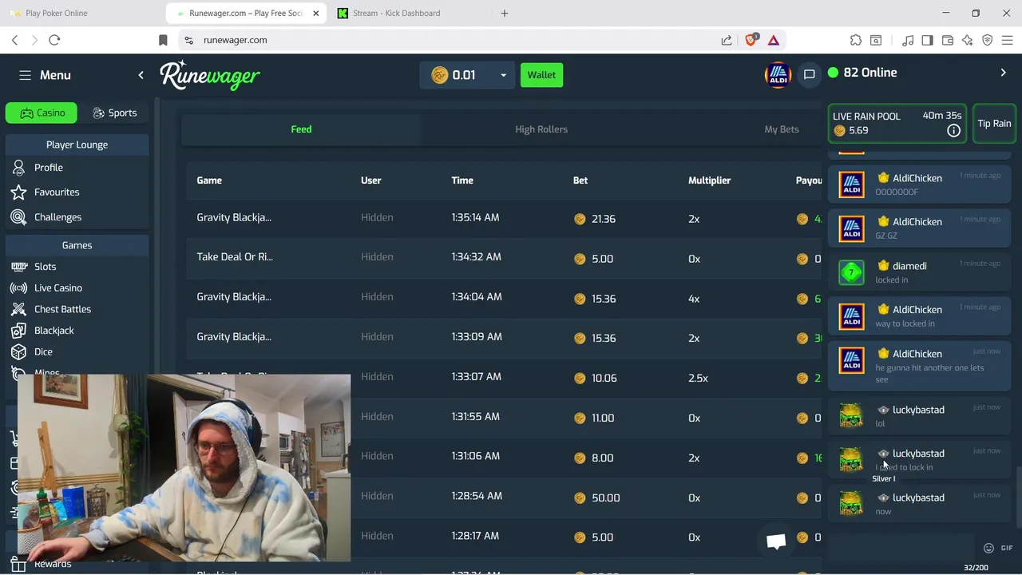Click the 2.5x multiplier value

coord(698,378)
